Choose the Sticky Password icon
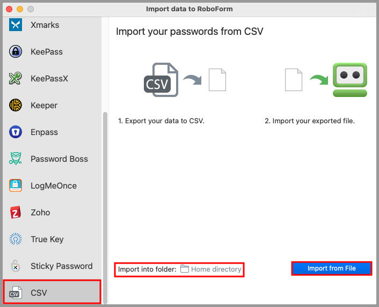The height and width of the screenshot is (307, 379). [16, 266]
